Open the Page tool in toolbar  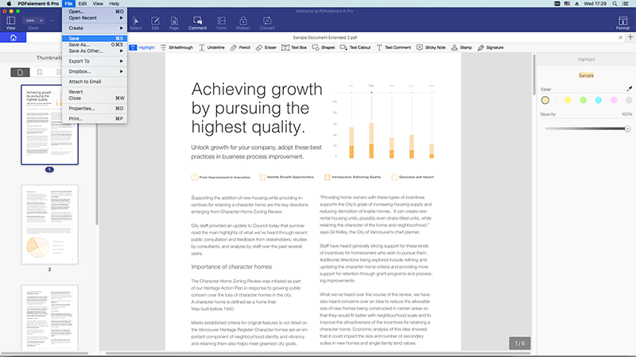pos(174,23)
